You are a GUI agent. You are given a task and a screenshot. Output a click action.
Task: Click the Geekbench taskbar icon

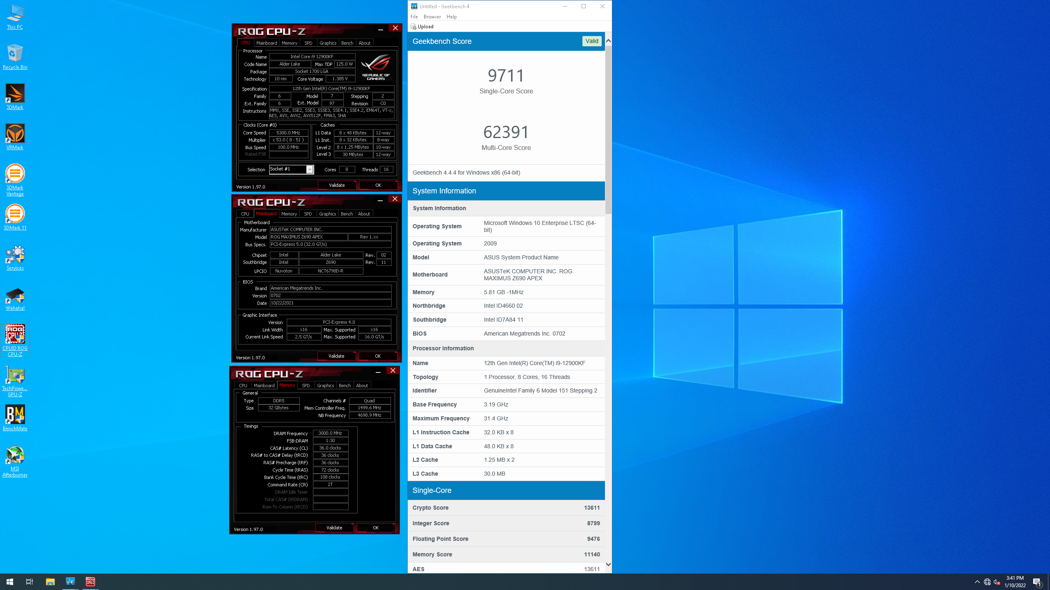pyautogui.click(x=71, y=581)
